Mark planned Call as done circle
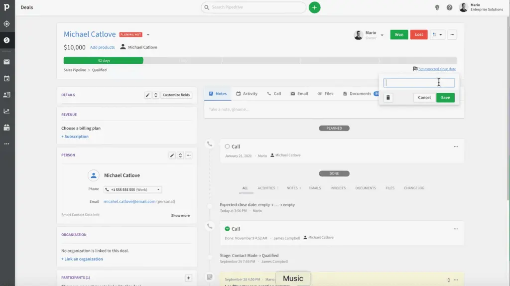The image size is (510, 286). [x=227, y=146]
